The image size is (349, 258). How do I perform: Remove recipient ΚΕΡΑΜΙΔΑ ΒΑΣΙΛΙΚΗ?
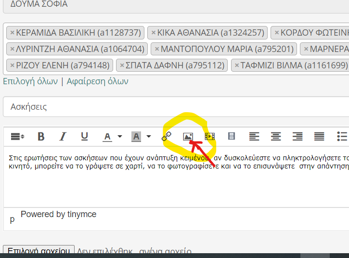click(x=12, y=33)
